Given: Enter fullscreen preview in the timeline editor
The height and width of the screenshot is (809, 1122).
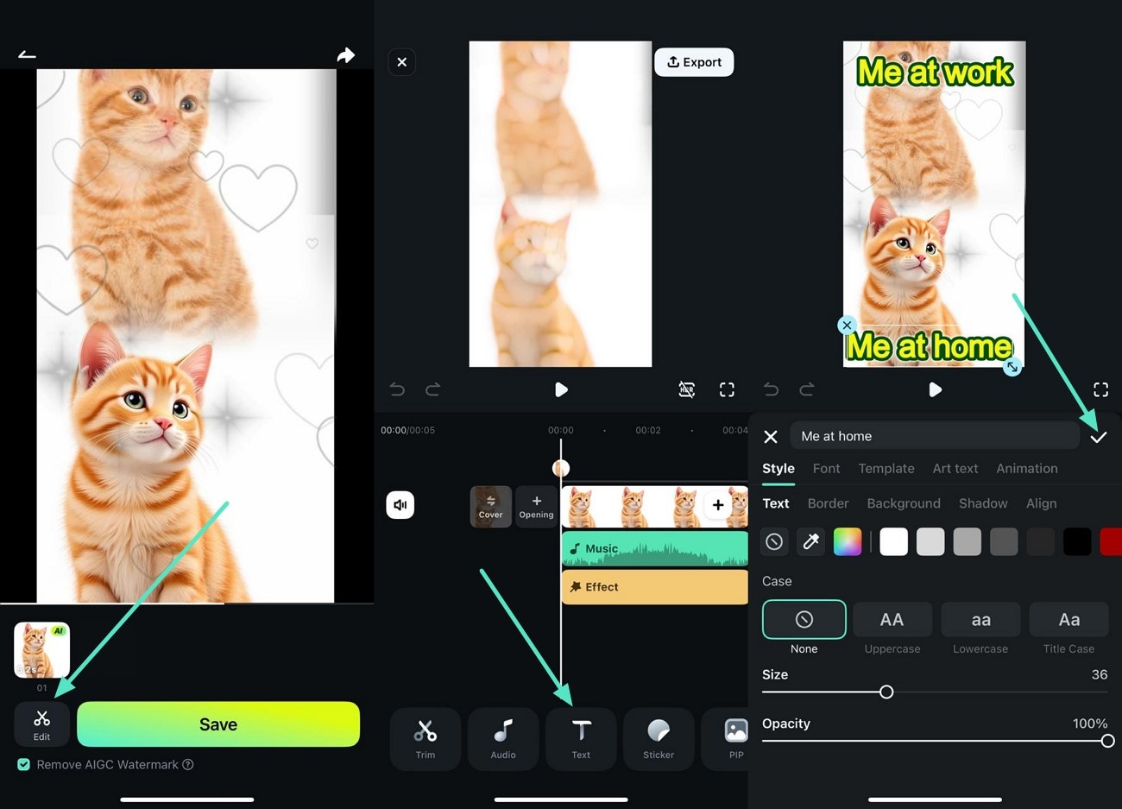Looking at the screenshot, I should tap(727, 389).
